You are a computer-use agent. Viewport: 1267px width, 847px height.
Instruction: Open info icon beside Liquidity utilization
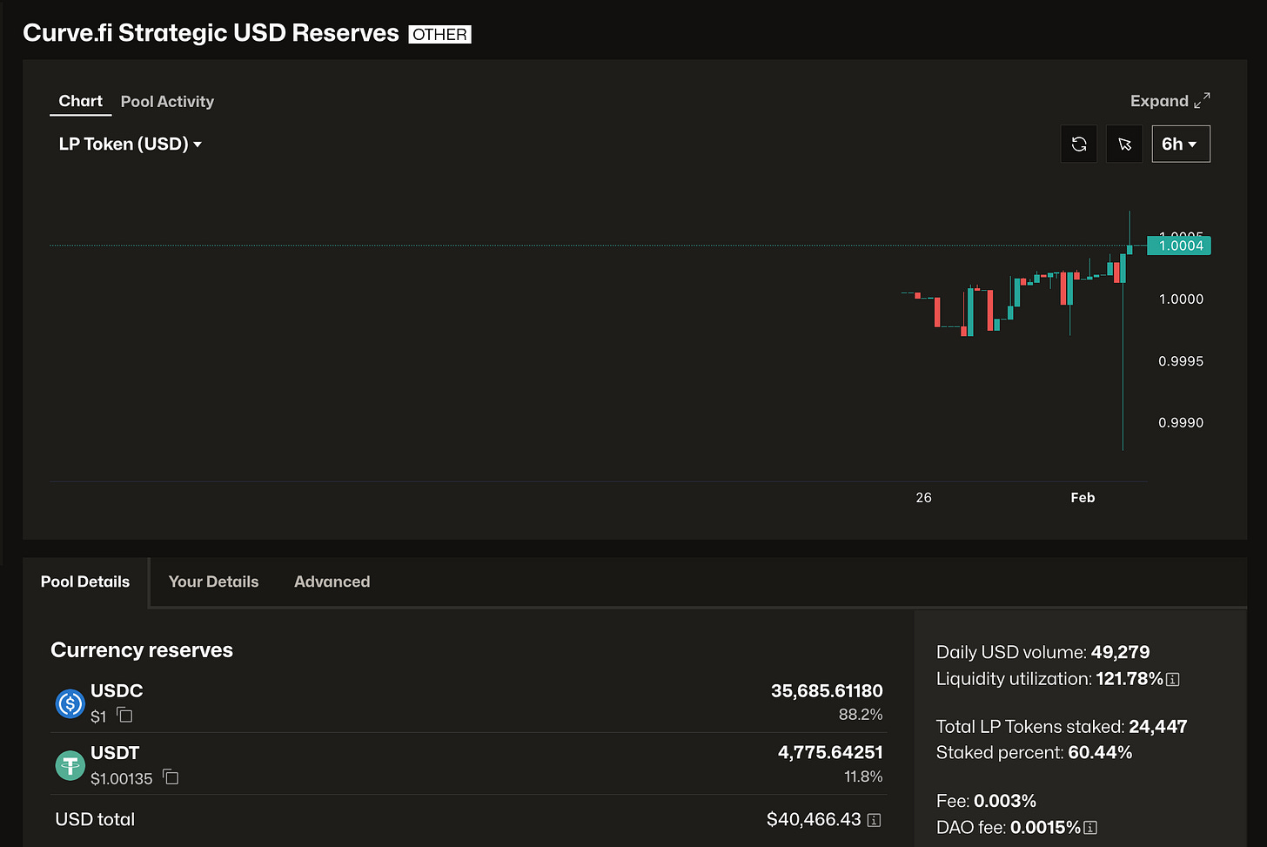[1173, 679]
